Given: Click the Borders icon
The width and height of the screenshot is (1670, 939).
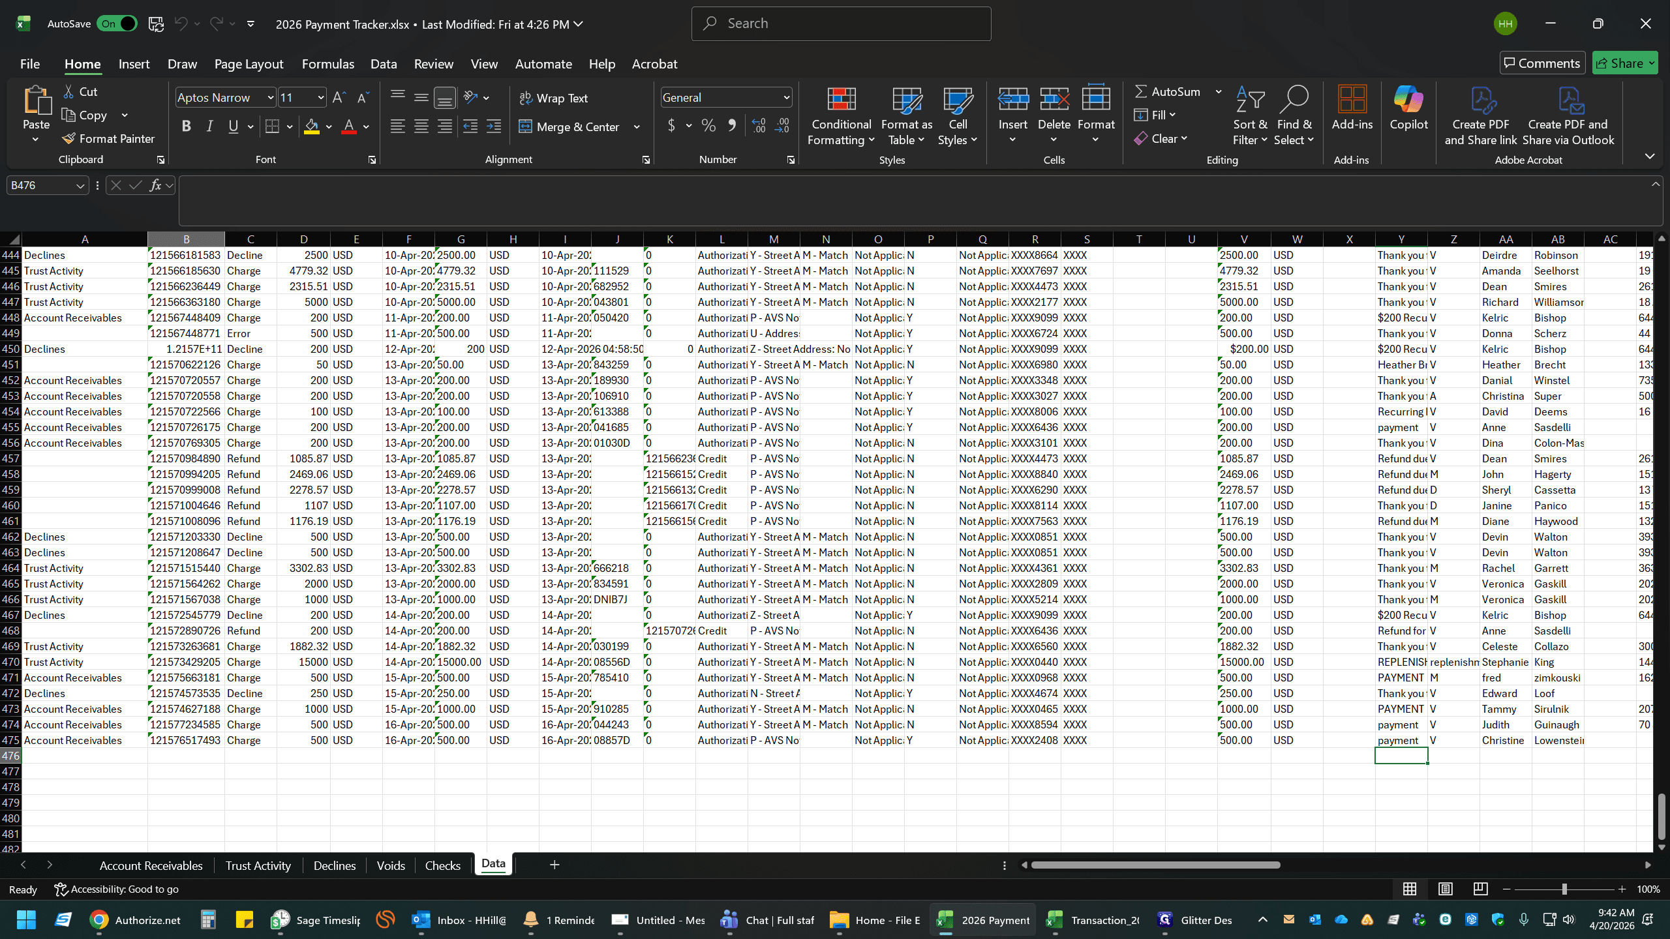Looking at the screenshot, I should pyautogui.click(x=273, y=127).
